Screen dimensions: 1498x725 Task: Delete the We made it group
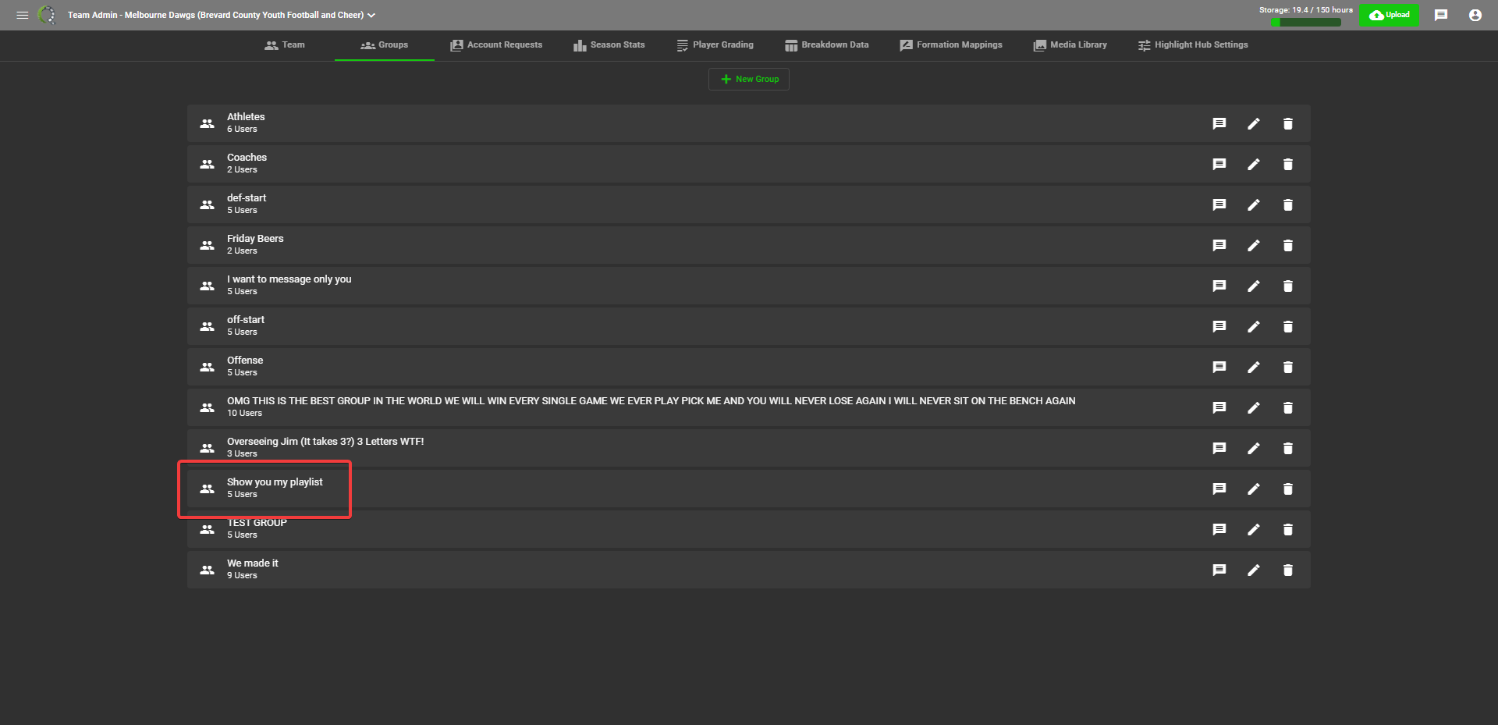(1288, 570)
